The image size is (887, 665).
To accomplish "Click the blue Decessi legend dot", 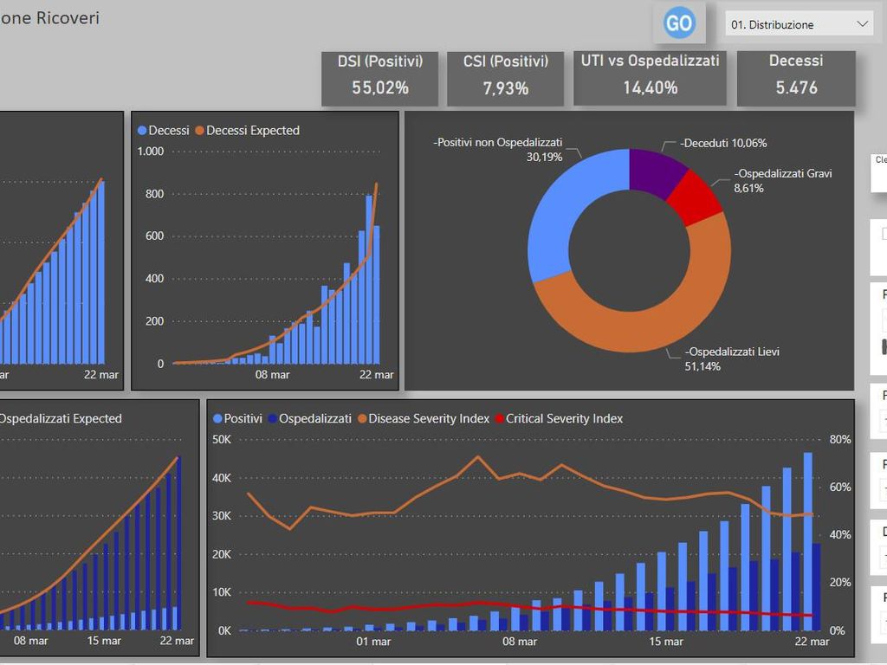I will [143, 131].
